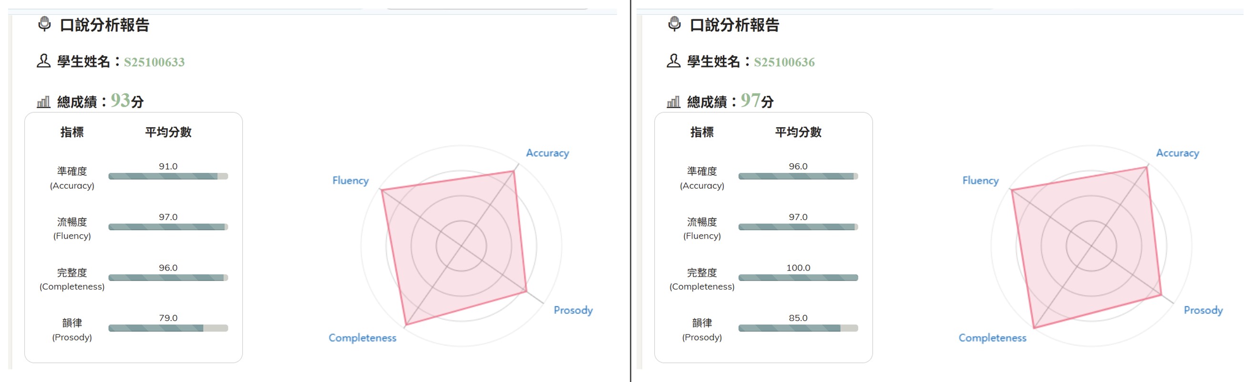The width and height of the screenshot is (1256, 382).
Task: Click the Prosody label on S25100636's radar chart
Action: pyautogui.click(x=1203, y=311)
